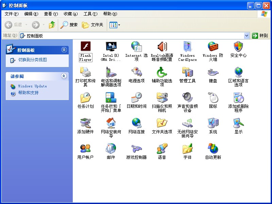272x204 pixels.
Task: Open 日期和时间 icon
Action: [136, 98]
